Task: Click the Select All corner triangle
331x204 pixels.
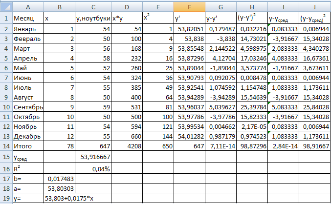Action: pyautogui.click(x=6, y=7)
